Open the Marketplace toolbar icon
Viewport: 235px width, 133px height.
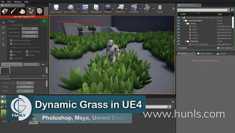tap(96, 8)
